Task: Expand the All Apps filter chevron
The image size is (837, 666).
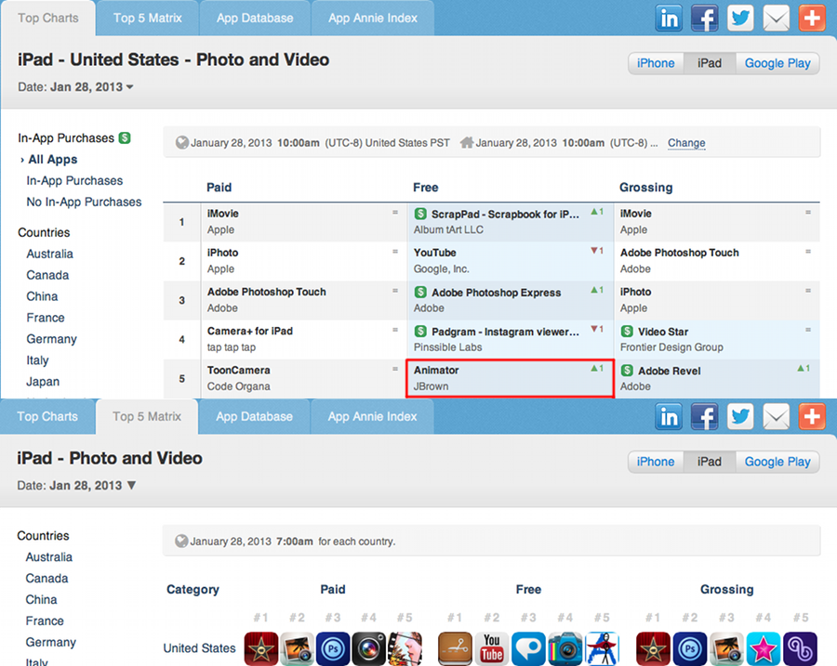Action: coord(22,160)
